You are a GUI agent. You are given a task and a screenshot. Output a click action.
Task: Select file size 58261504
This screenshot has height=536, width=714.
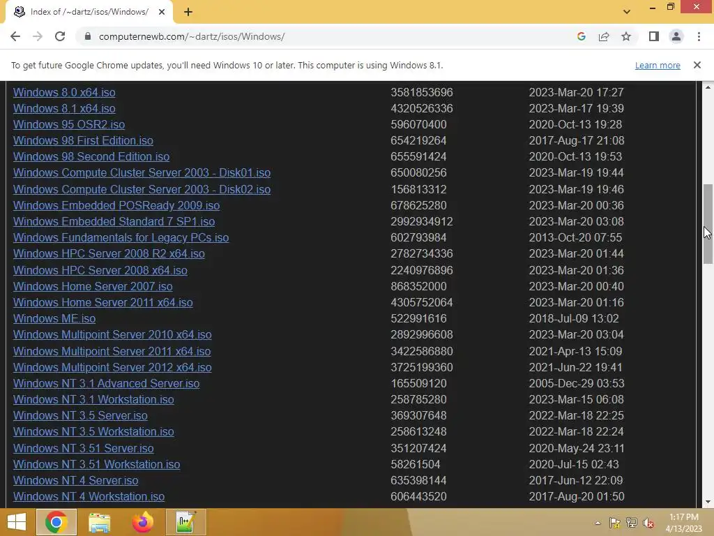click(x=416, y=464)
